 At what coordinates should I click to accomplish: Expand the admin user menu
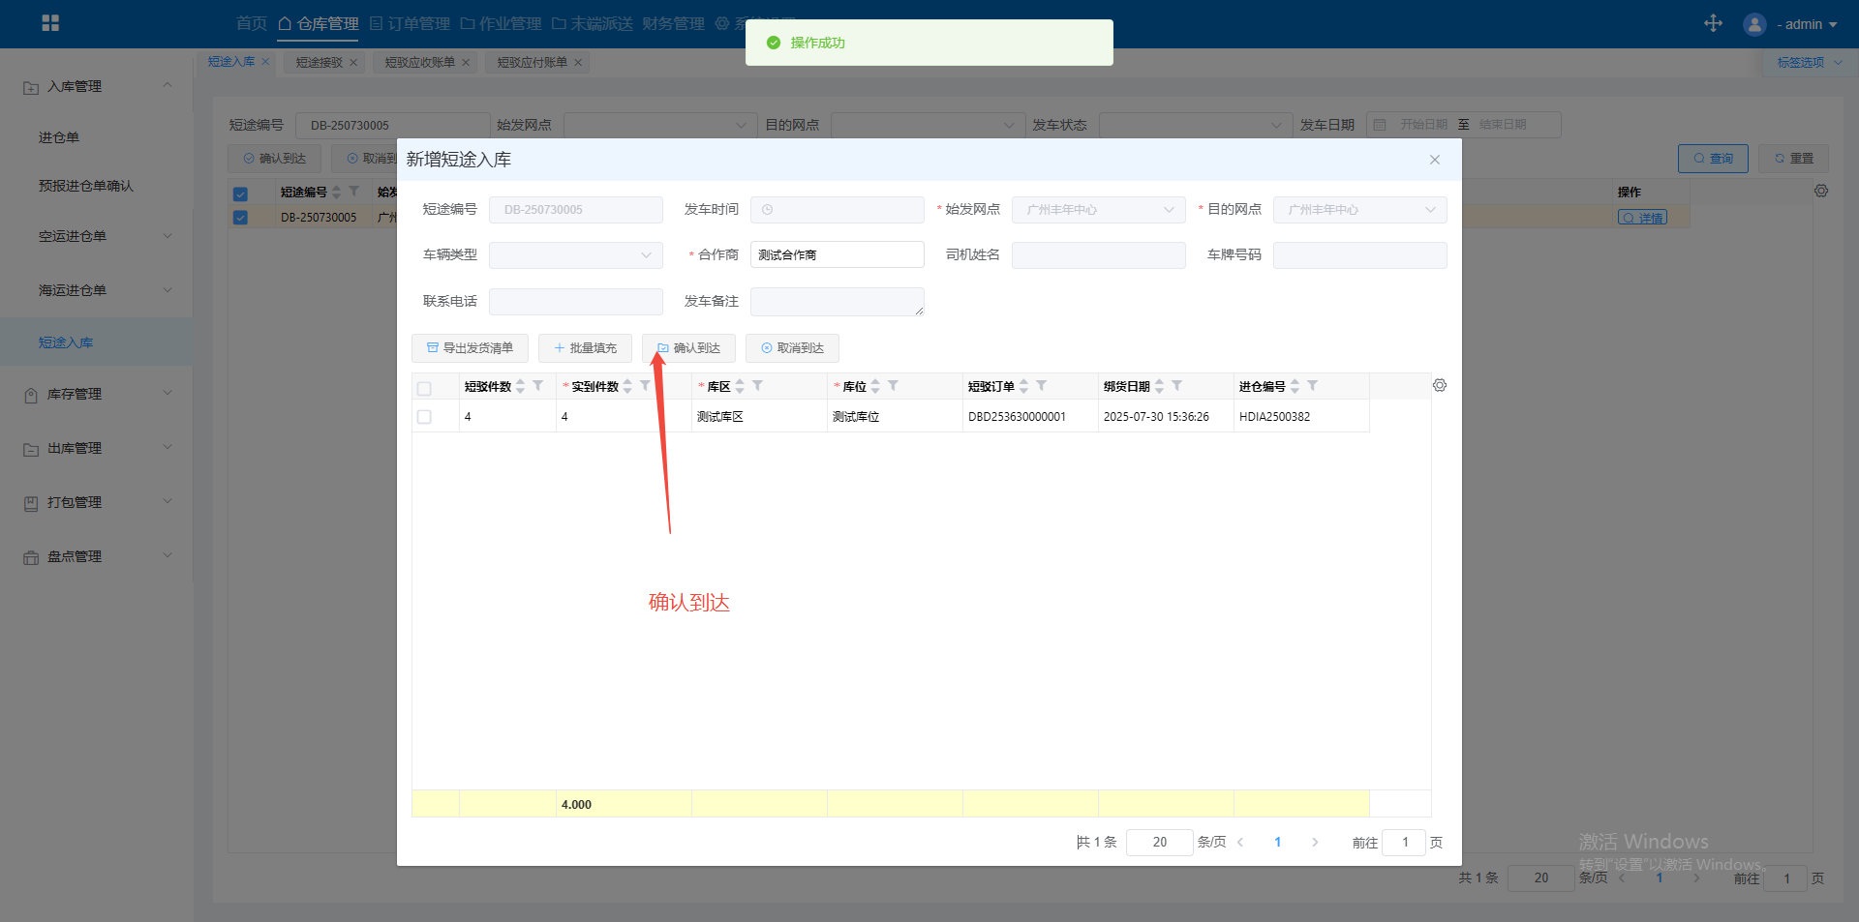point(1790,24)
